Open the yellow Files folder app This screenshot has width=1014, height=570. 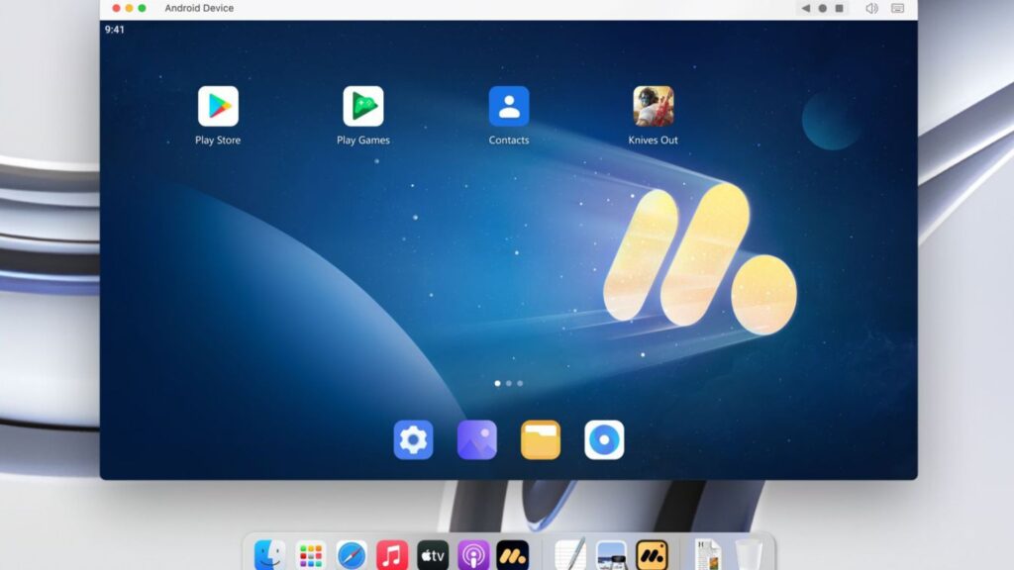[541, 440]
